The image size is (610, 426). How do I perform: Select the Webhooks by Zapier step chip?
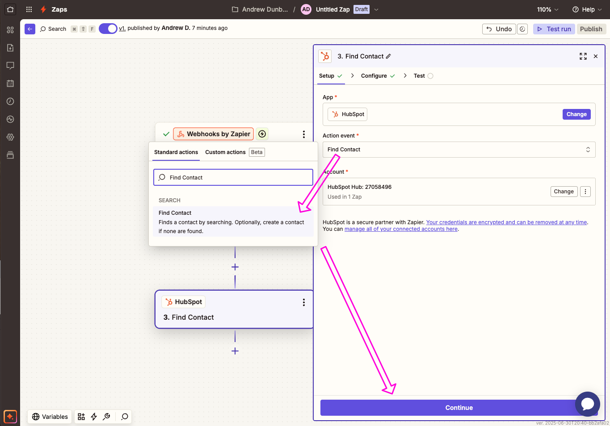tap(214, 134)
